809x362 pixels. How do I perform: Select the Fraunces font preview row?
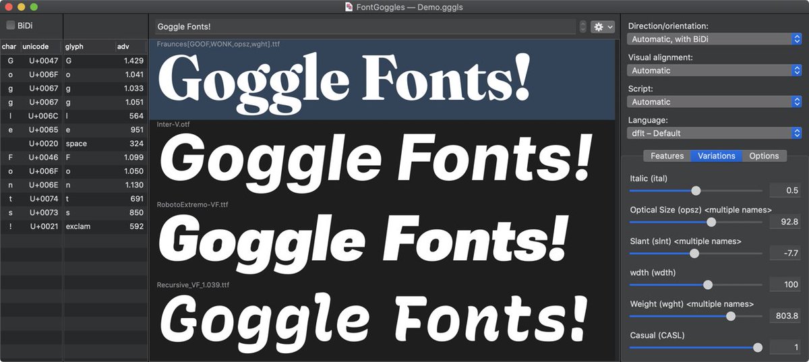(382, 80)
